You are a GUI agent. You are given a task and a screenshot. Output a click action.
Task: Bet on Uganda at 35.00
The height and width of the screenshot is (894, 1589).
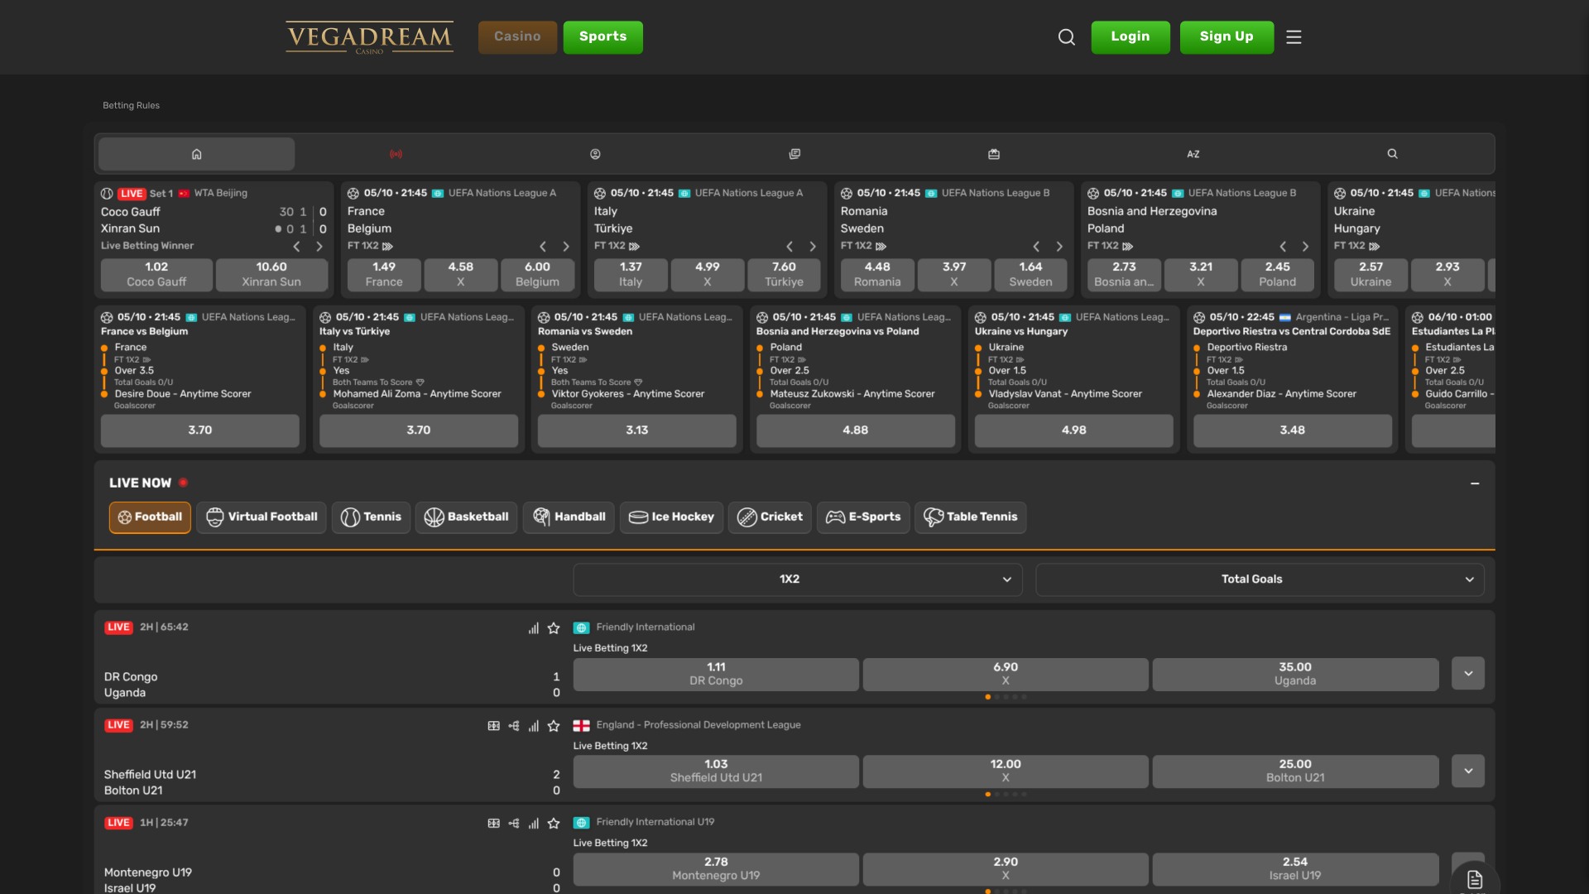click(1295, 675)
